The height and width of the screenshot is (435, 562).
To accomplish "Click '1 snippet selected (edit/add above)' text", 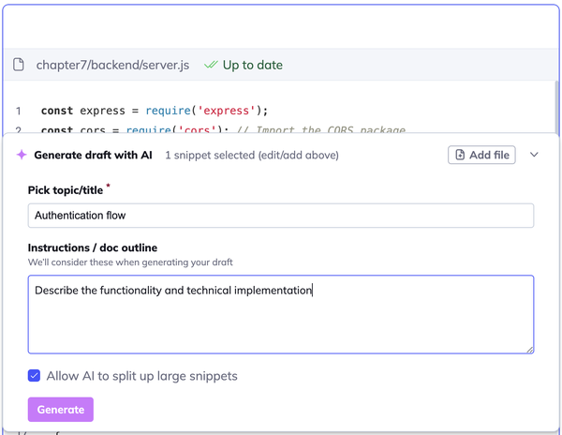I will pyautogui.click(x=251, y=155).
